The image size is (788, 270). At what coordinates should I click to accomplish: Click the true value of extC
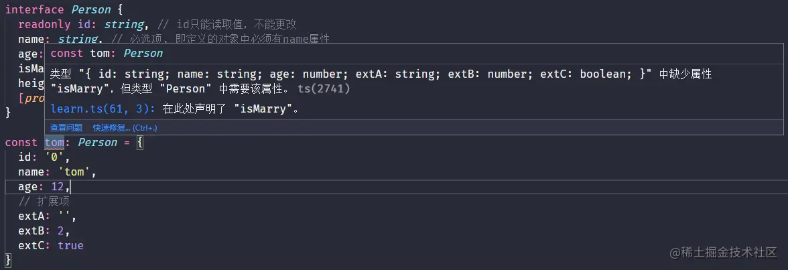tap(70, 246)
